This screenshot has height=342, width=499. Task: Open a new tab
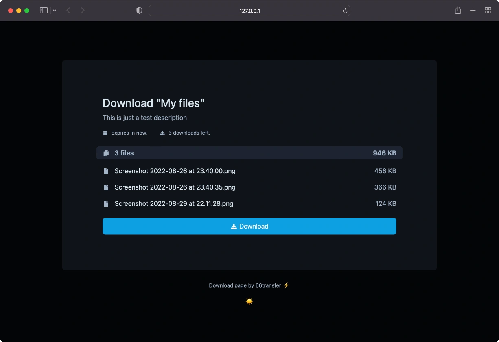click(473, 11)
